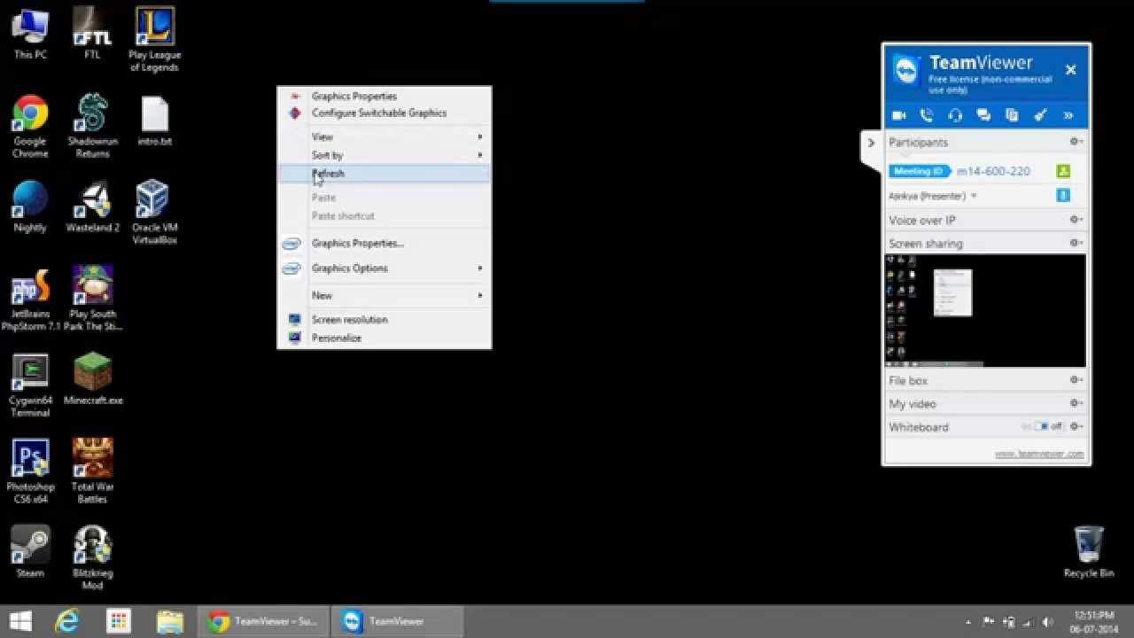Close the TeamViewer panel

tap(1070, 70)
